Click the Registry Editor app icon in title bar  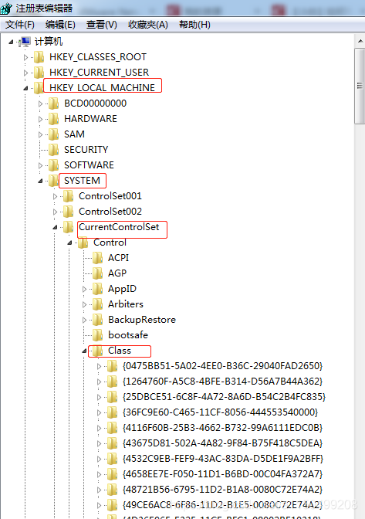pos(6,8)
